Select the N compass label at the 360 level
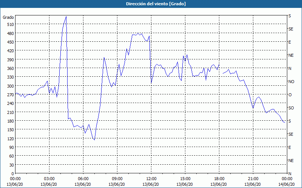 point(290,68)
